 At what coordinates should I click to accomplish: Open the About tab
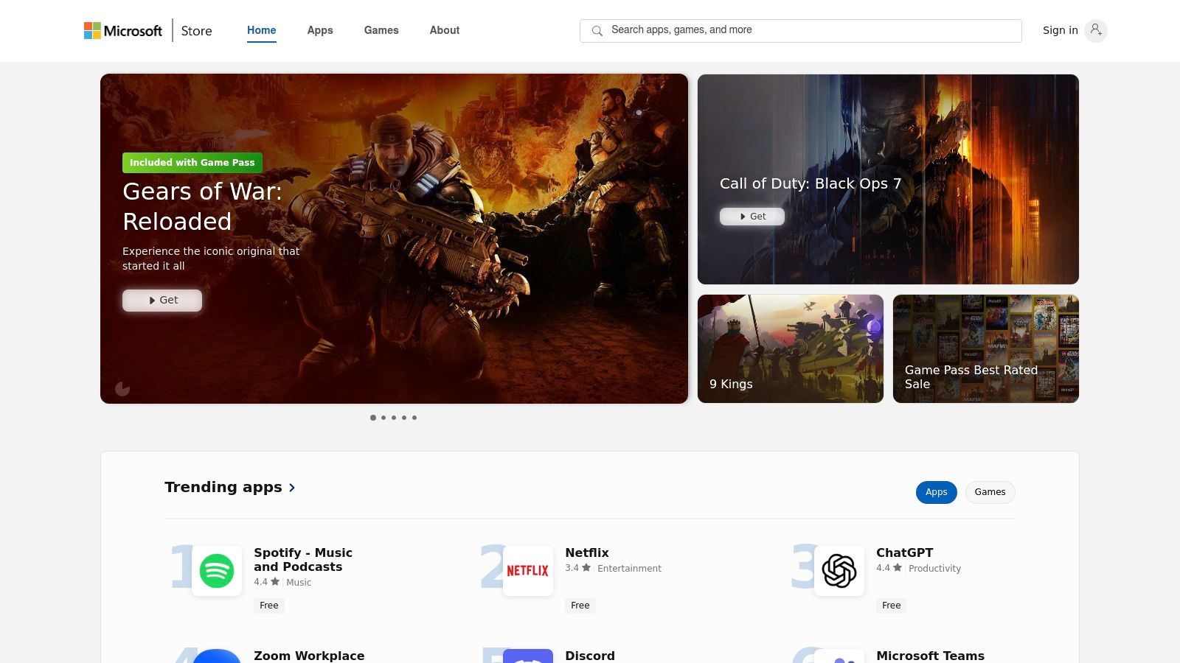pyautogui.click(x=445, y=30)
